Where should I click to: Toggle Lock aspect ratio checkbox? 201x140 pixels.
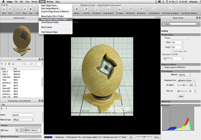pos(172,51)
